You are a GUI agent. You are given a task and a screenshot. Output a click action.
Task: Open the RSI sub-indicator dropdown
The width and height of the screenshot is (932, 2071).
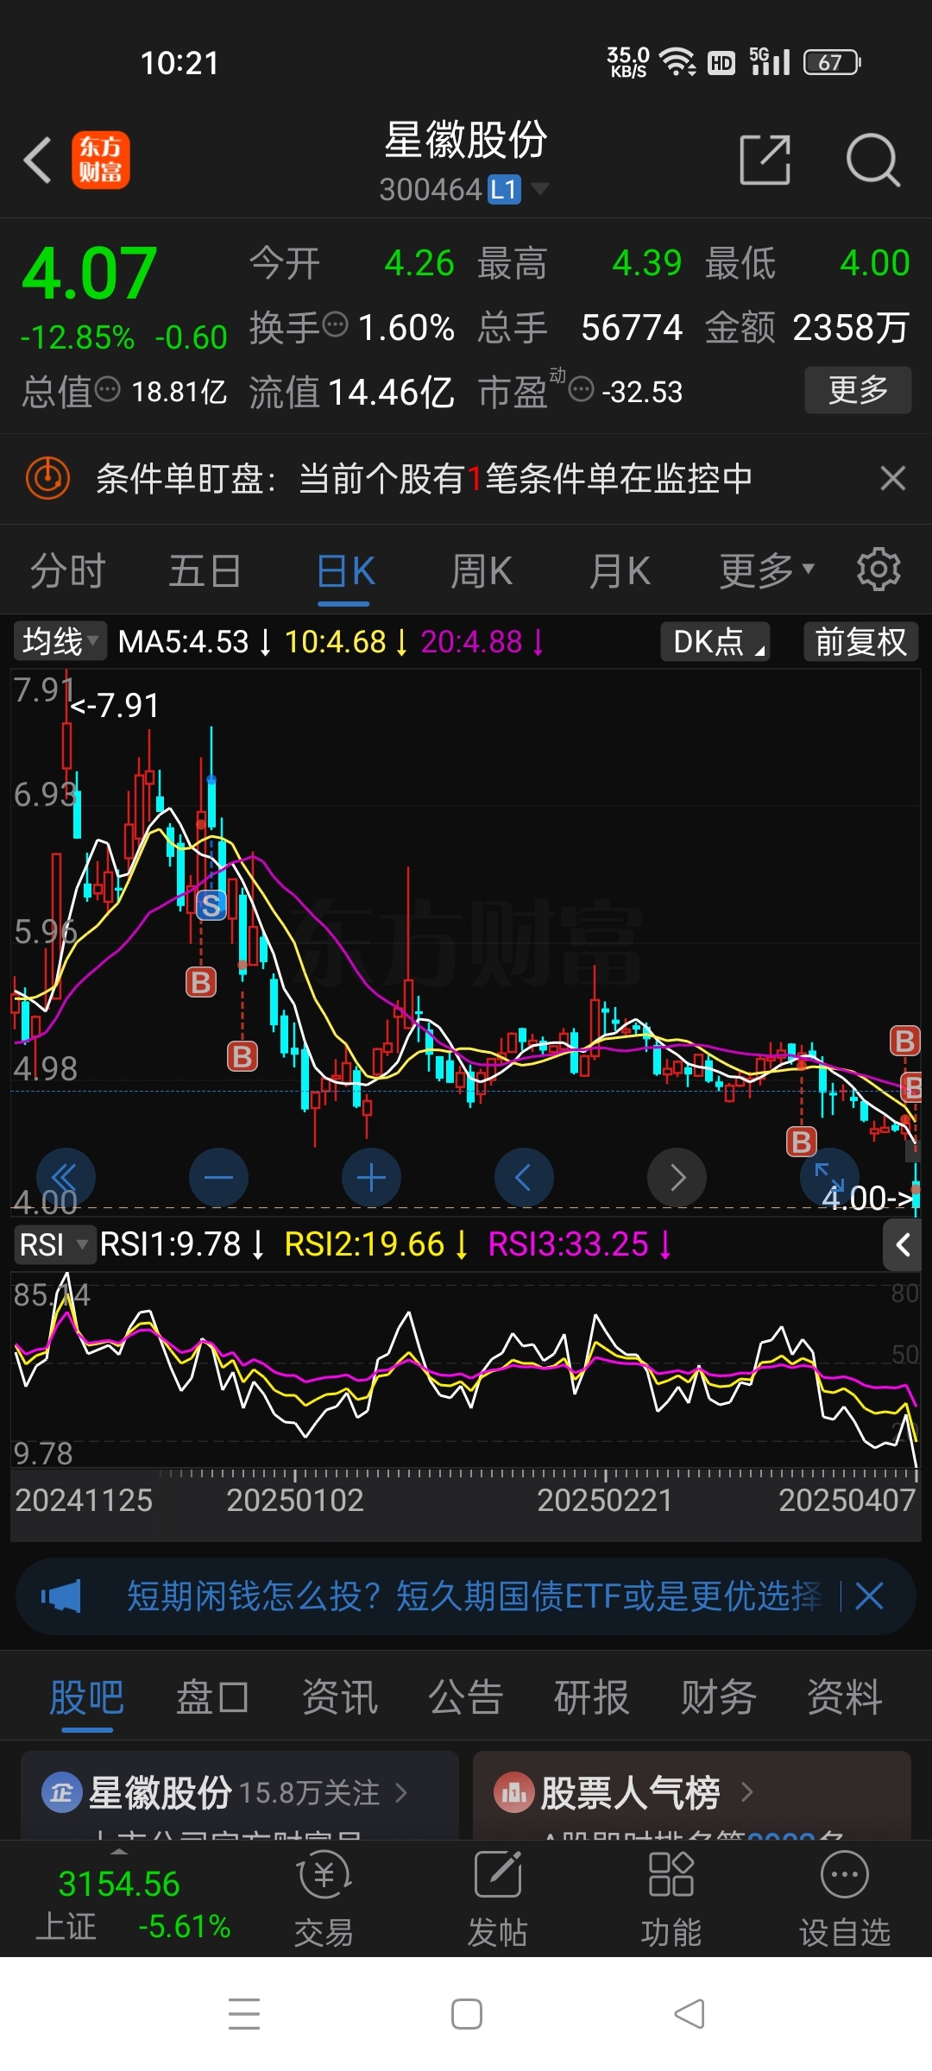click(54, 1244)
